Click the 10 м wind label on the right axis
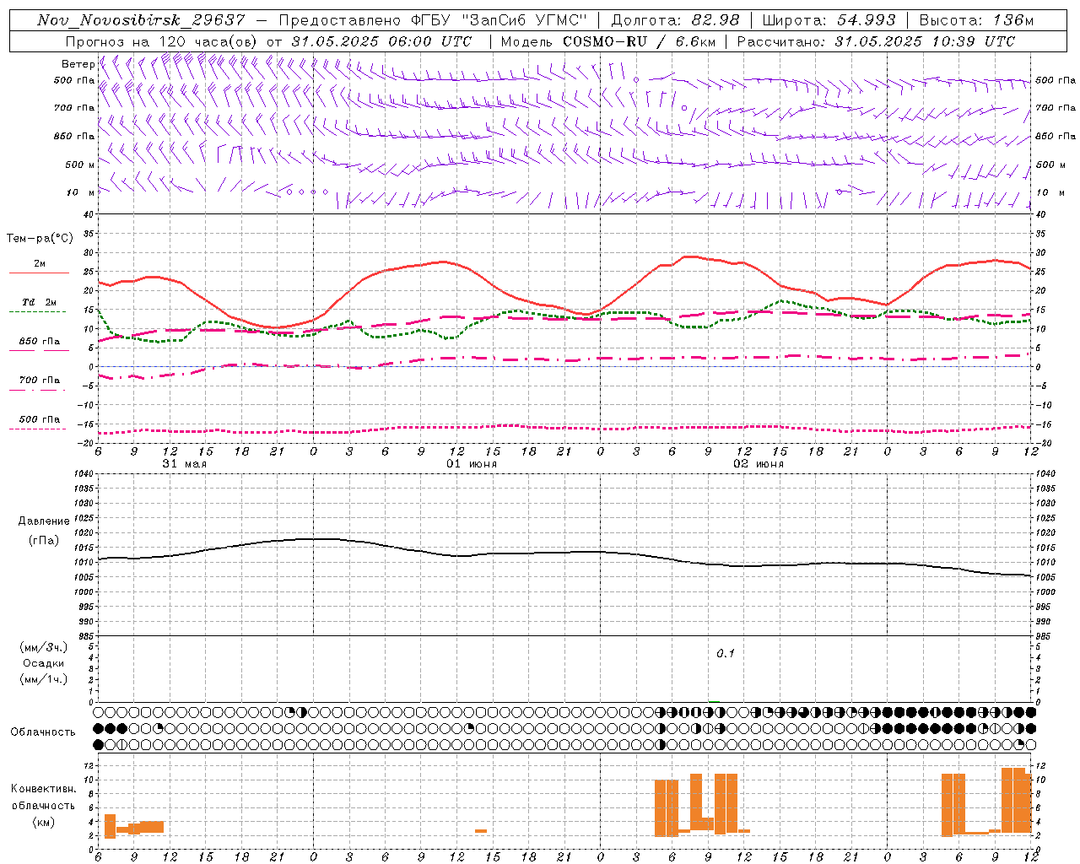Viewport: 1080px width, 864px height. (x=1050, y=192)
